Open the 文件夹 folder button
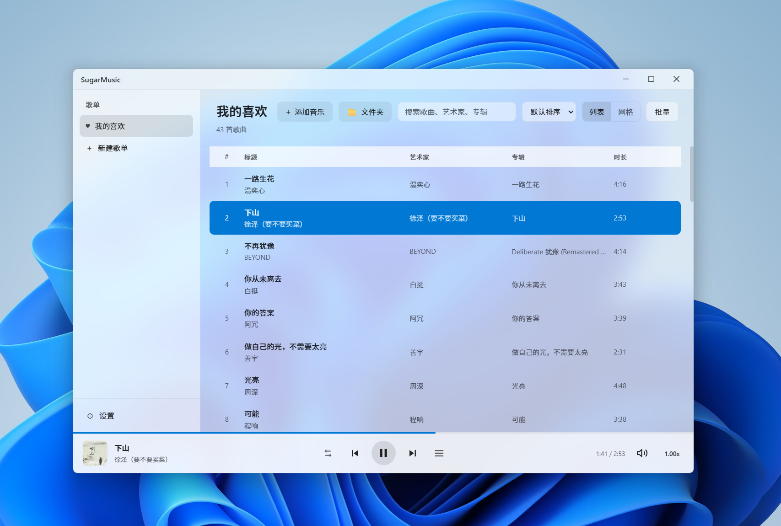 [x=365, y=112]
